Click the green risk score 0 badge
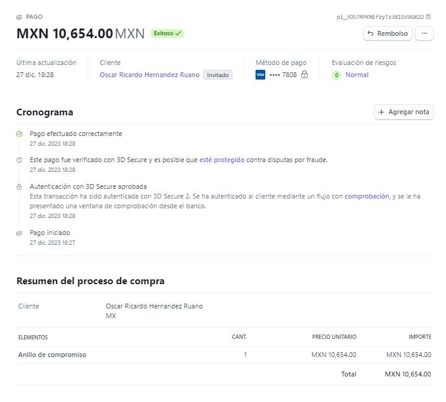This screenshot has width=446, height=402. coord(336,75)
